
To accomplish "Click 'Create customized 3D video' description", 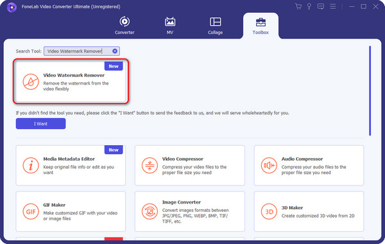I will tap(318, 216).
